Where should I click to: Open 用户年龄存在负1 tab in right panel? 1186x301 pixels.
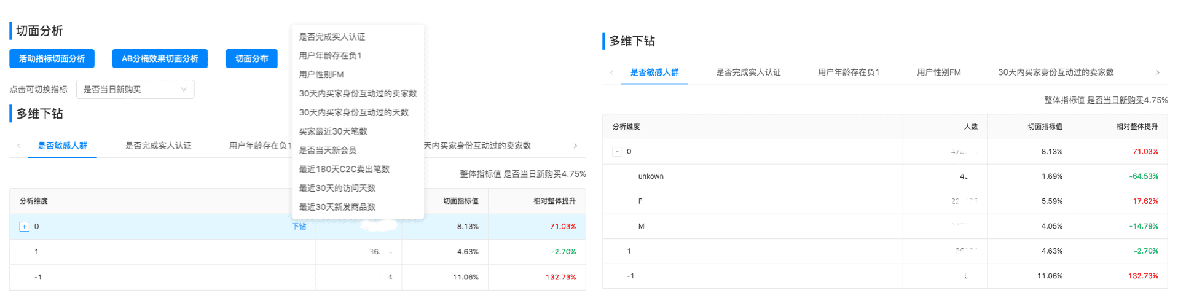tap(848, 72)
